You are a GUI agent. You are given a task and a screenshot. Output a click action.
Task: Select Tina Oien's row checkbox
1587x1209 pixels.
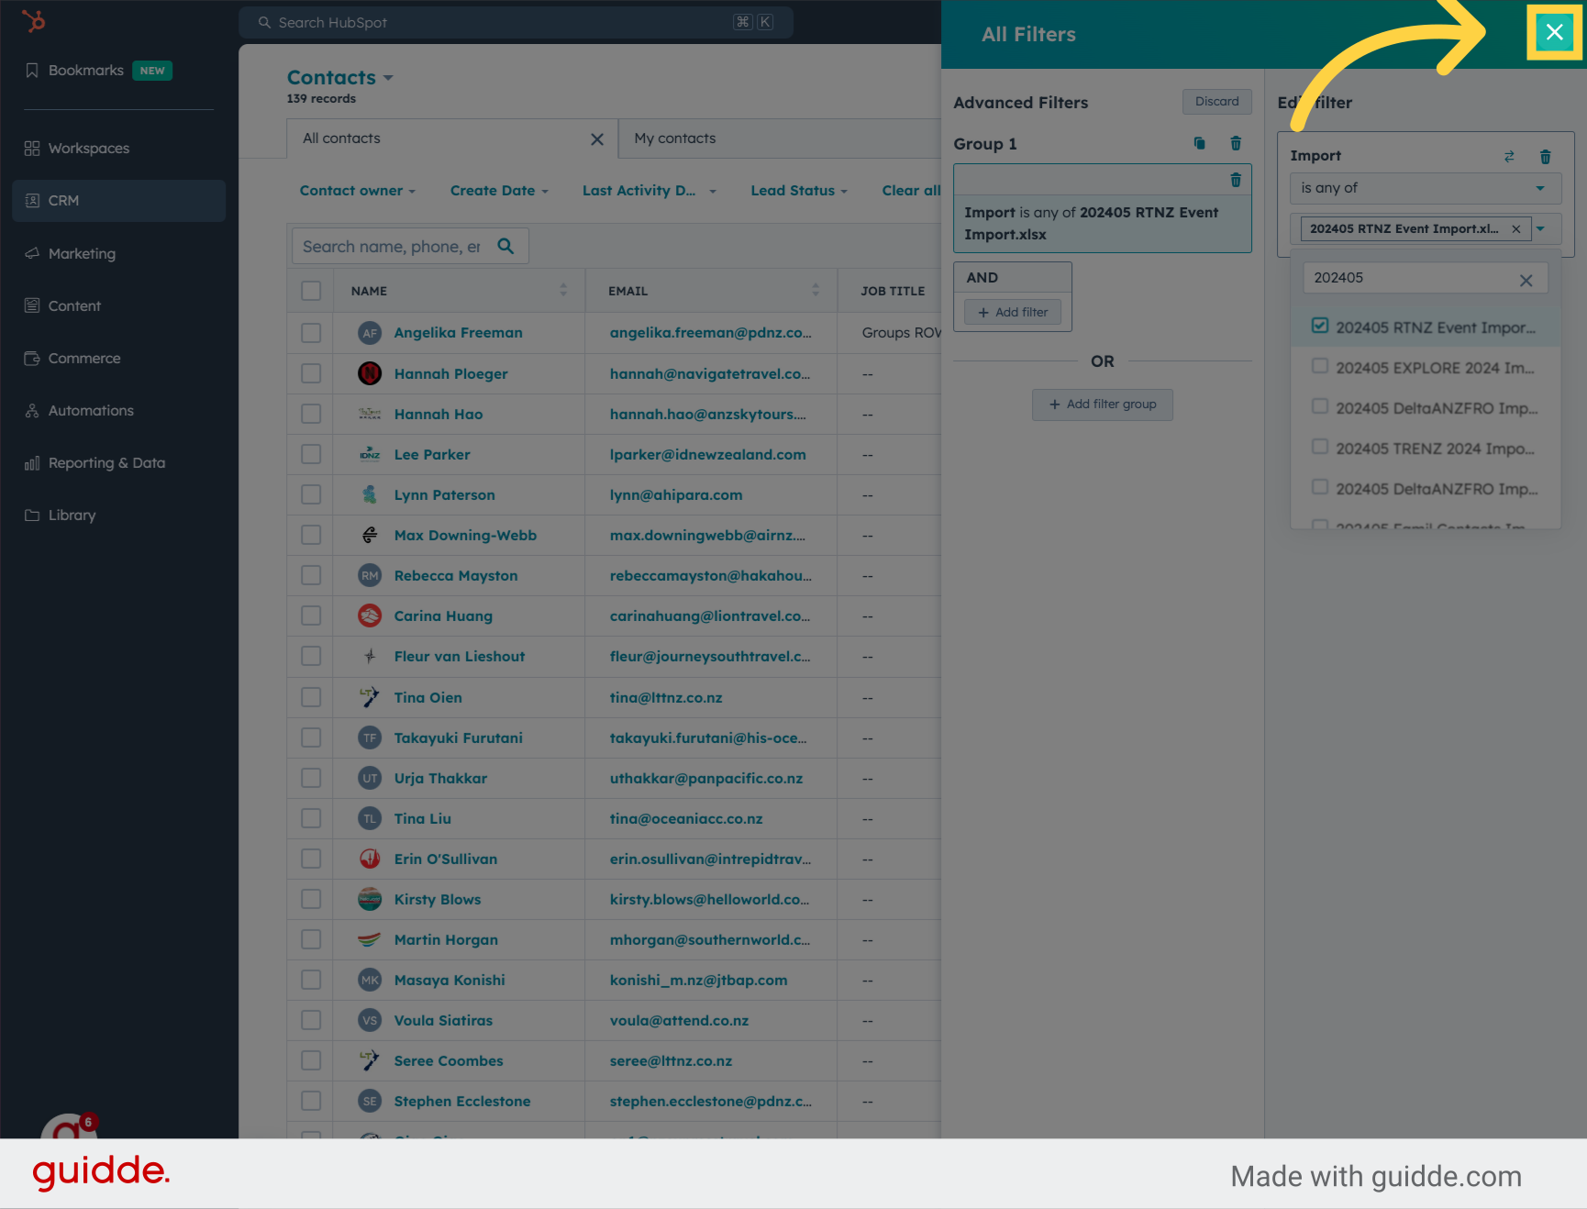coord(311,697)
